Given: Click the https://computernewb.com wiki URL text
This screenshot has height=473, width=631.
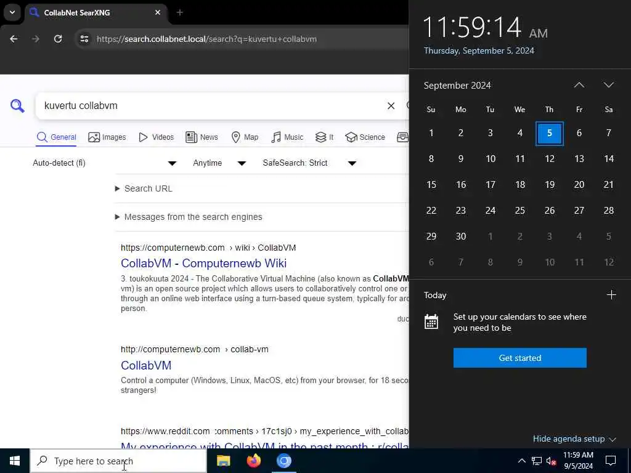Looking at the screenshot, I should pos(208,248).
